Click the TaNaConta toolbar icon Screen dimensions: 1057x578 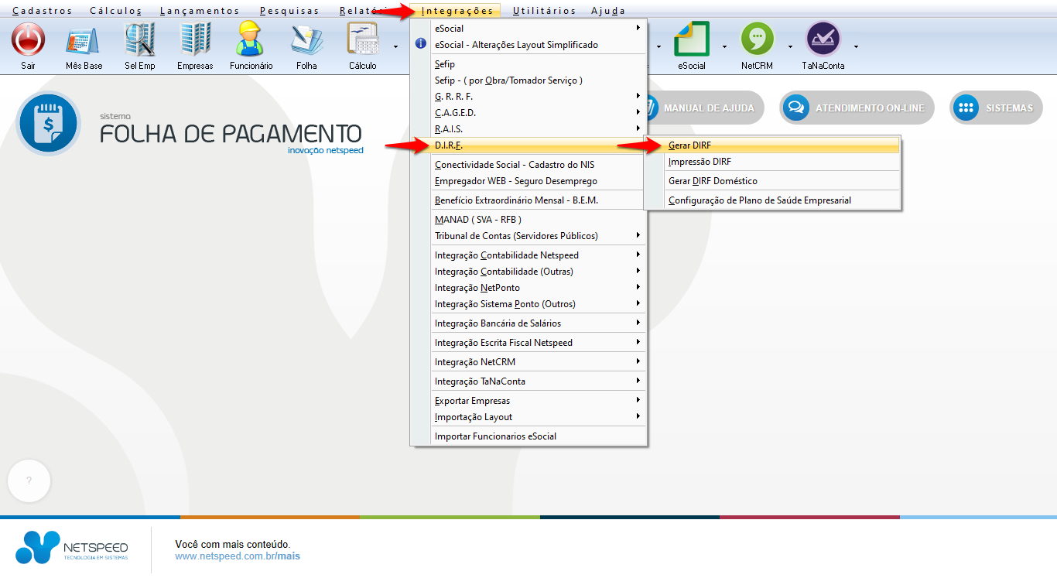(x=823, y=39)
